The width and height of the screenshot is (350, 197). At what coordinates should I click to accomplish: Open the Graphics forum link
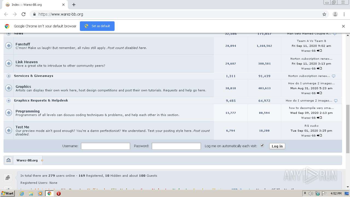(x=23, y=86)
